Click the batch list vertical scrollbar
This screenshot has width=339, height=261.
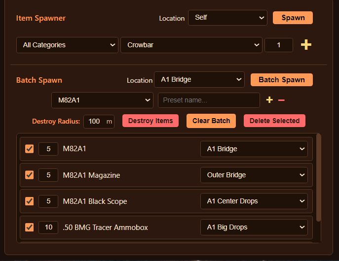click(x=318, y=178)
